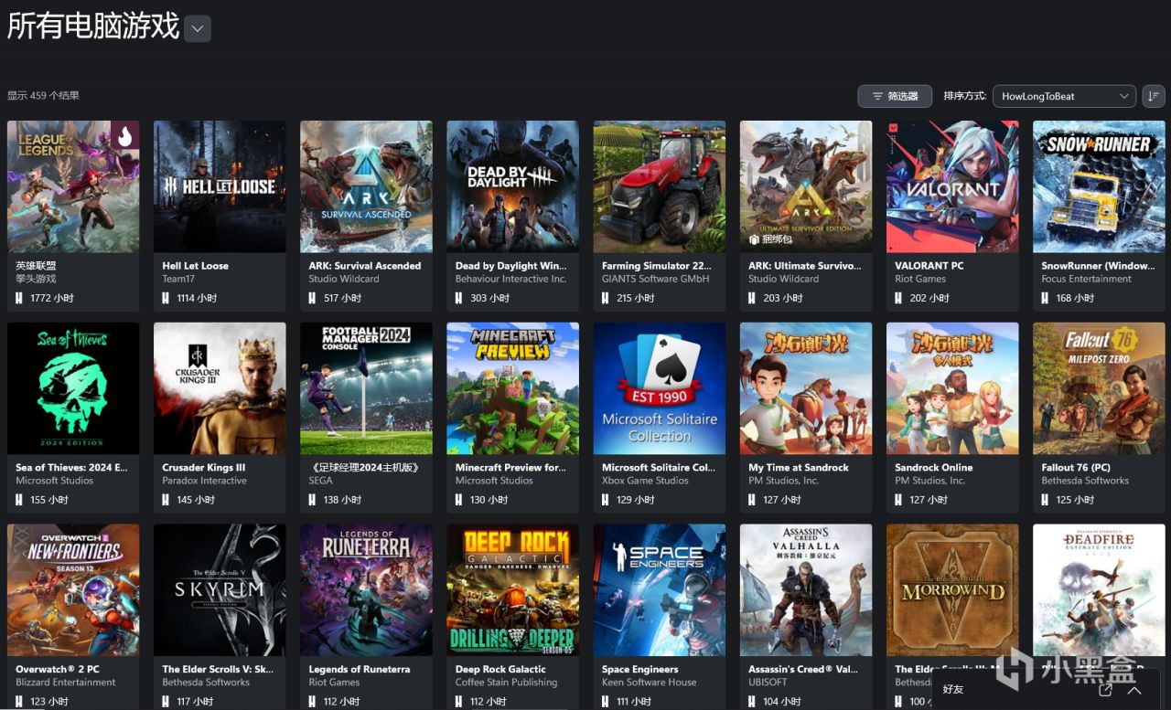Screen dimensions: 1171x710
Task: Open the Minecraft Preview cover art
Action: (512, 388)
